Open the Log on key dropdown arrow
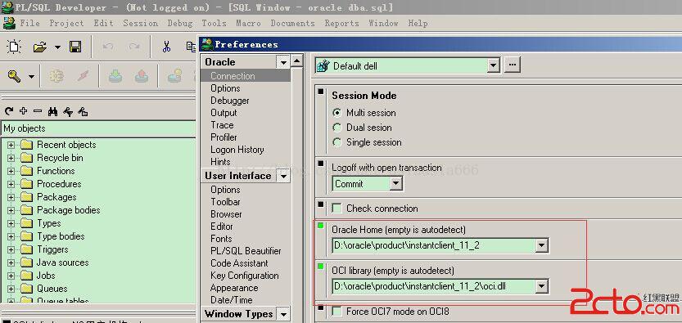The image size is (682, 323). point(31,77)
